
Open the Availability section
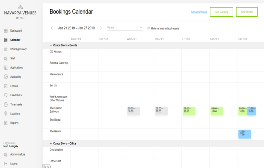(x=16, y=77)
